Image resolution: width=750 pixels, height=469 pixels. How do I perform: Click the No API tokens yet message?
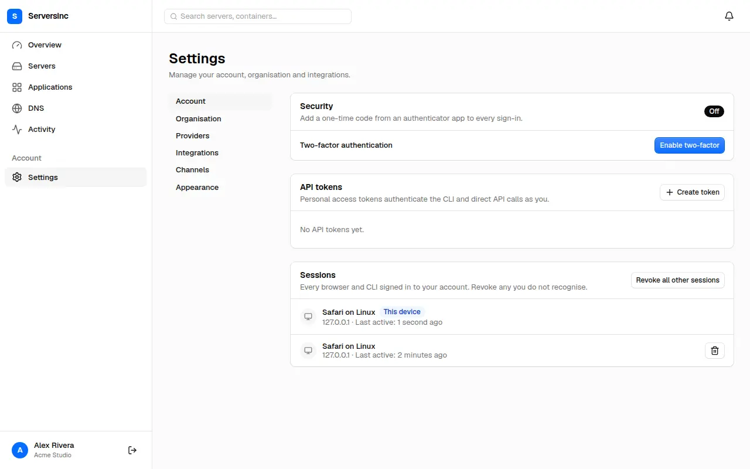(x=332, y=230)
